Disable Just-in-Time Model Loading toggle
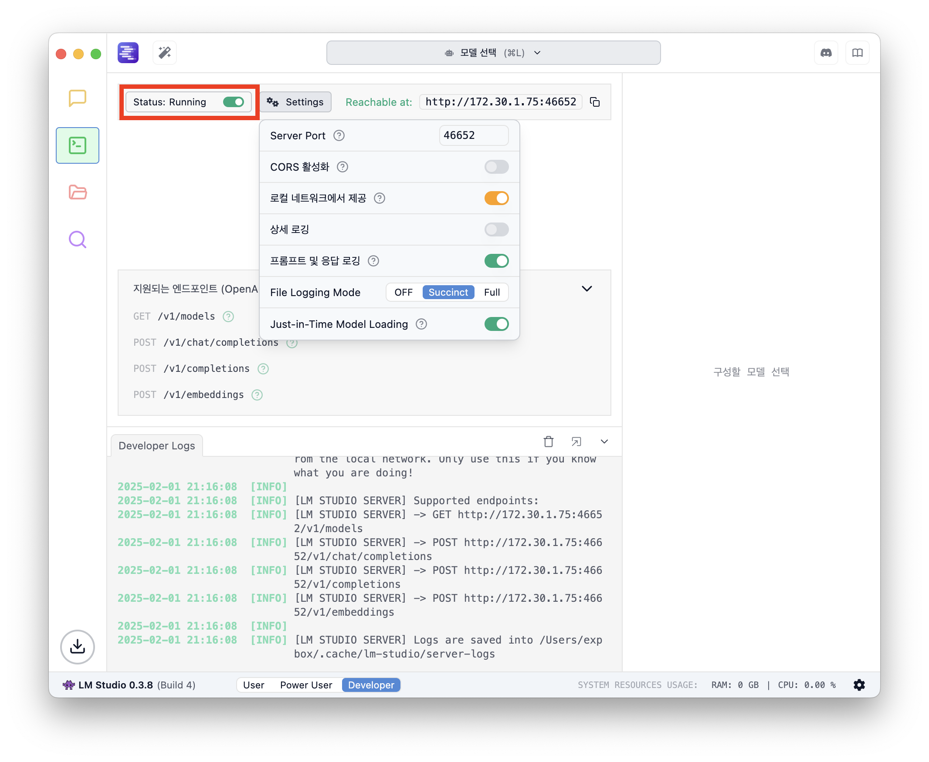 pos(496,324)
